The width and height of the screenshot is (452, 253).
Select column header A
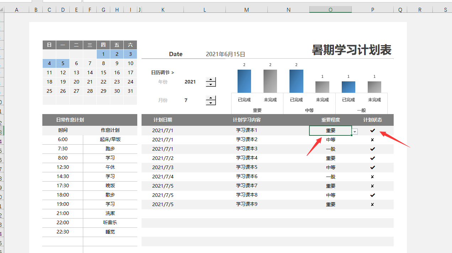[17, 10]
